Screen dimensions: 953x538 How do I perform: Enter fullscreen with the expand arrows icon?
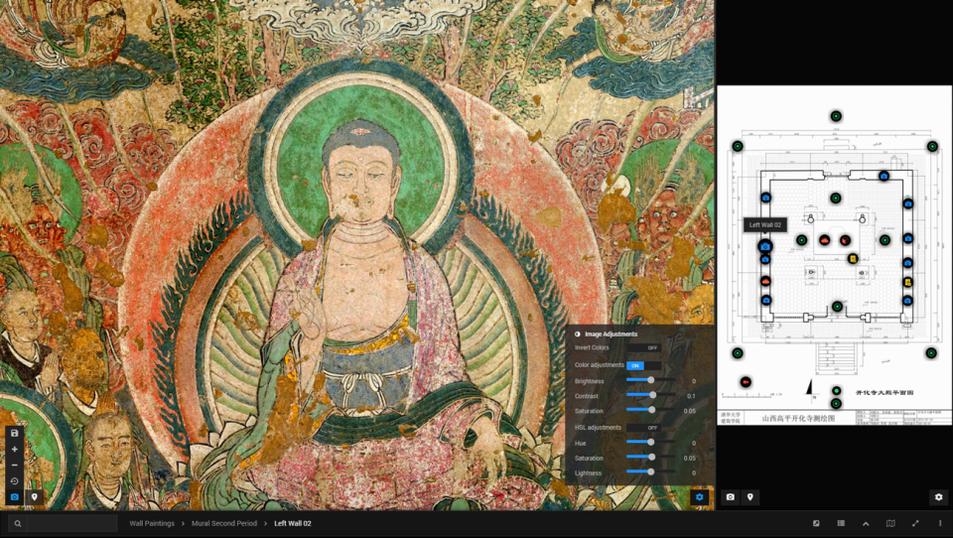pyautogui.click(x=915, y=523)
